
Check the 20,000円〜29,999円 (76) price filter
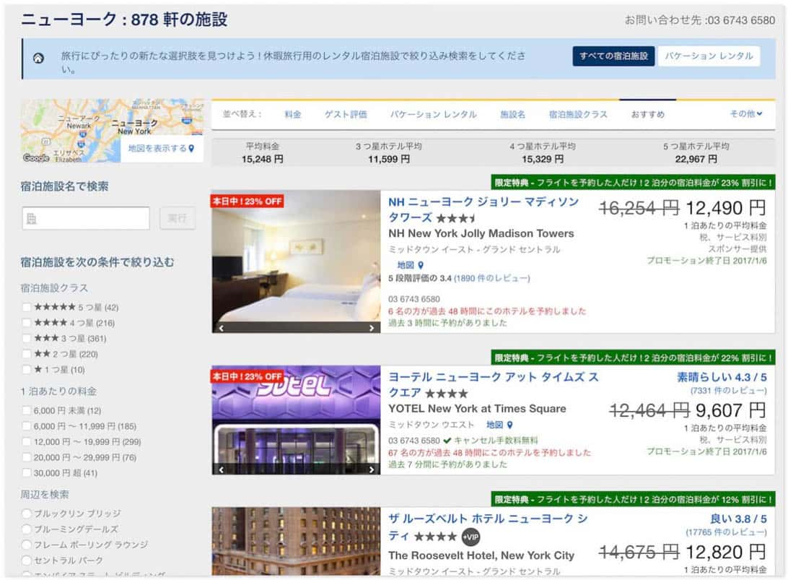tap(27, 457)
